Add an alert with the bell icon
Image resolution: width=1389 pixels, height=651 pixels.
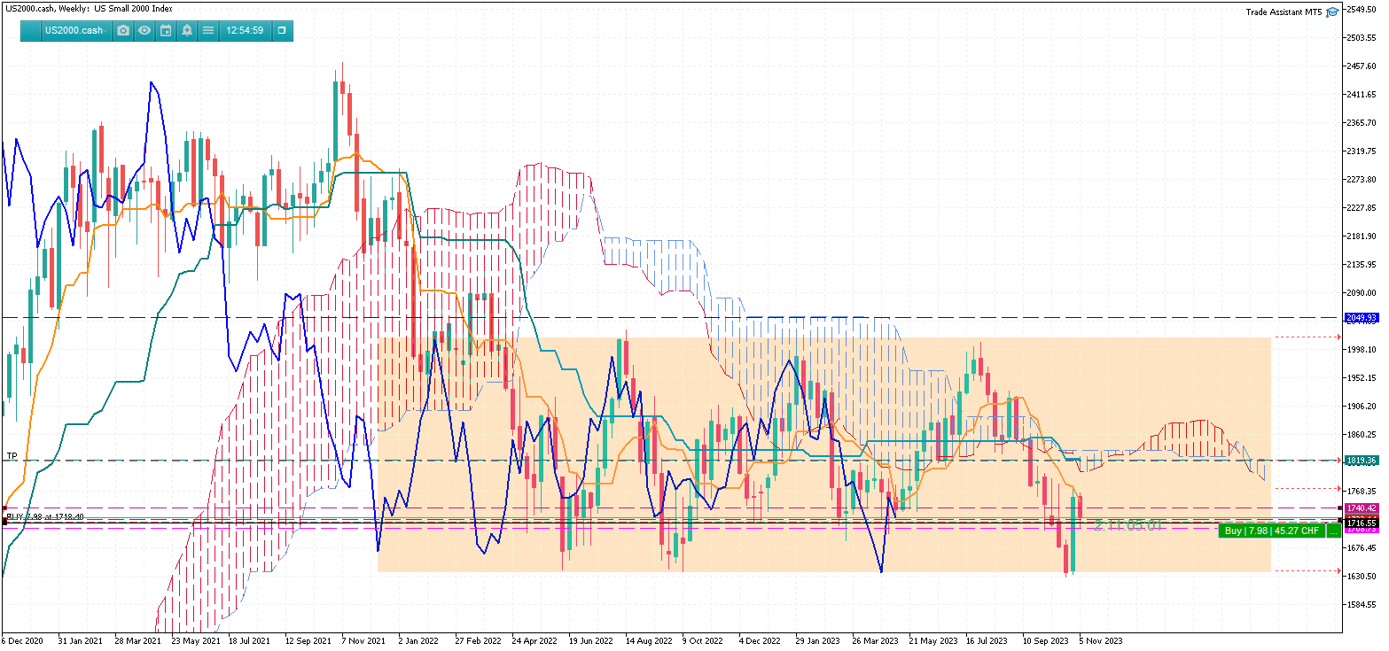(x=187, y=30)
